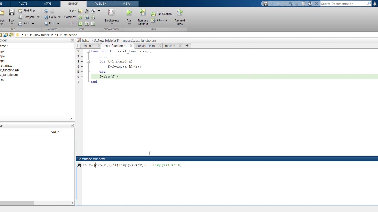Switch to the APPS ribbon tab
This screenshot has height=212, width=378.
click(48, 4)
